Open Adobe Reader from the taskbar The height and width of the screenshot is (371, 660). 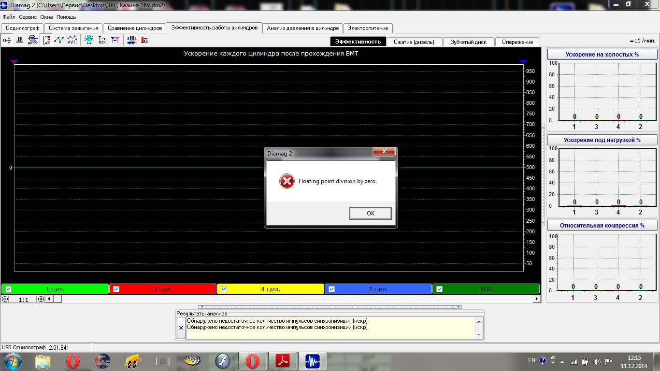click(283, 361)
